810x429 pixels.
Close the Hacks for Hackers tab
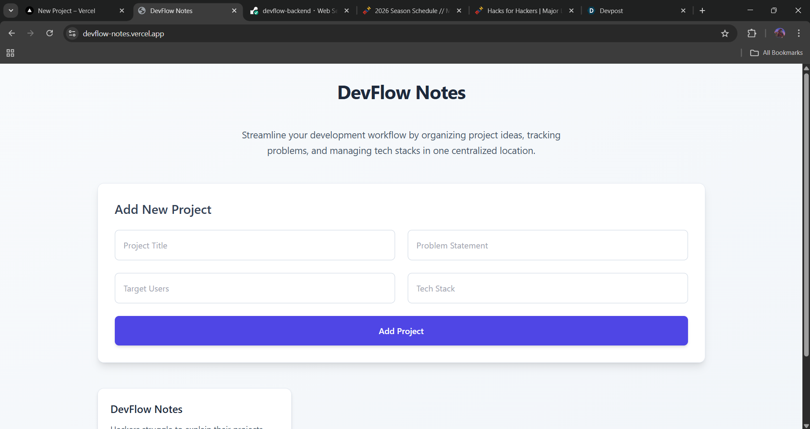click(x=571, y=11)
